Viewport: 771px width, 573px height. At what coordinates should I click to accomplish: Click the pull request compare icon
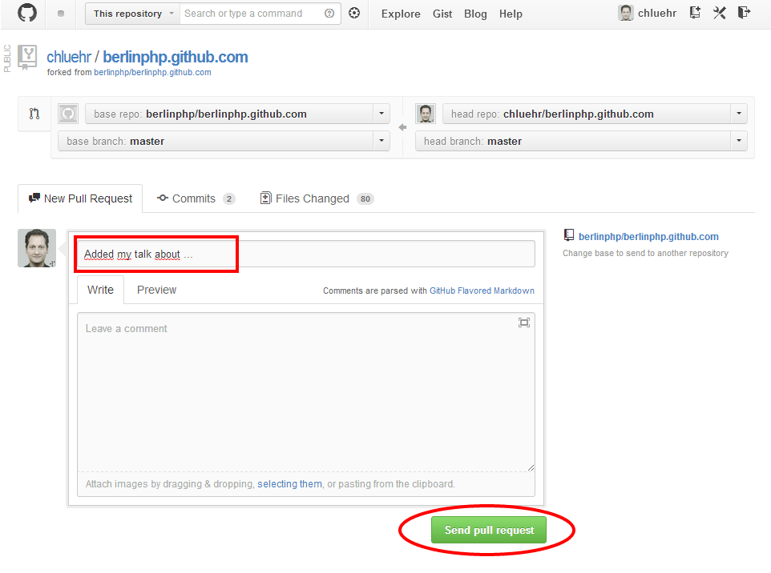pos(34,114)
